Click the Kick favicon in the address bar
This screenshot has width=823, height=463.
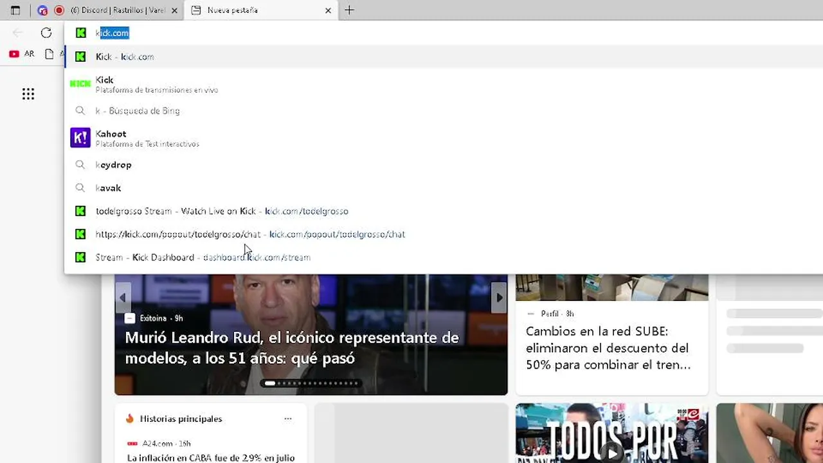[x=81, y=33]
